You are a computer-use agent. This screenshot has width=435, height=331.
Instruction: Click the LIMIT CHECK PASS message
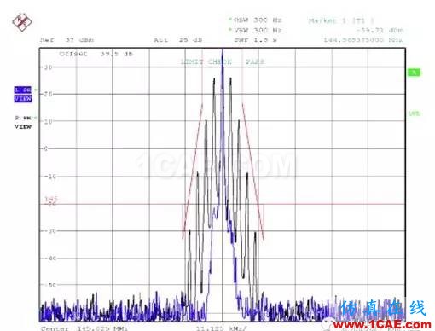pos(223,61)
